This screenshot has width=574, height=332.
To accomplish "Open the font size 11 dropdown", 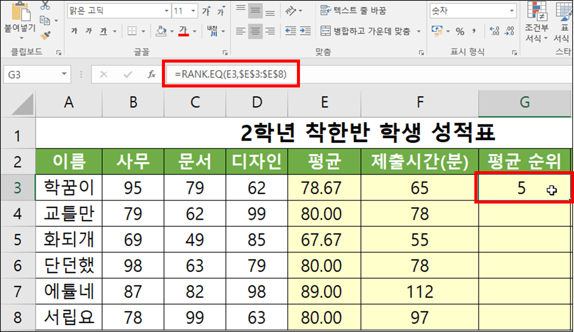I will tap(193, 11).
